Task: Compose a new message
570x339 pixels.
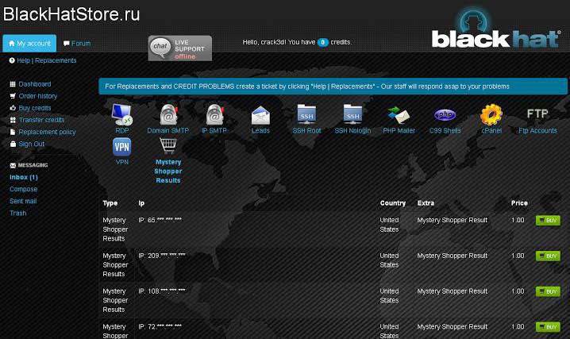Action: [23, 189]
